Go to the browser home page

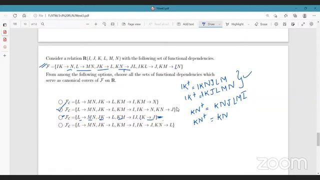(x=24, y=15)
